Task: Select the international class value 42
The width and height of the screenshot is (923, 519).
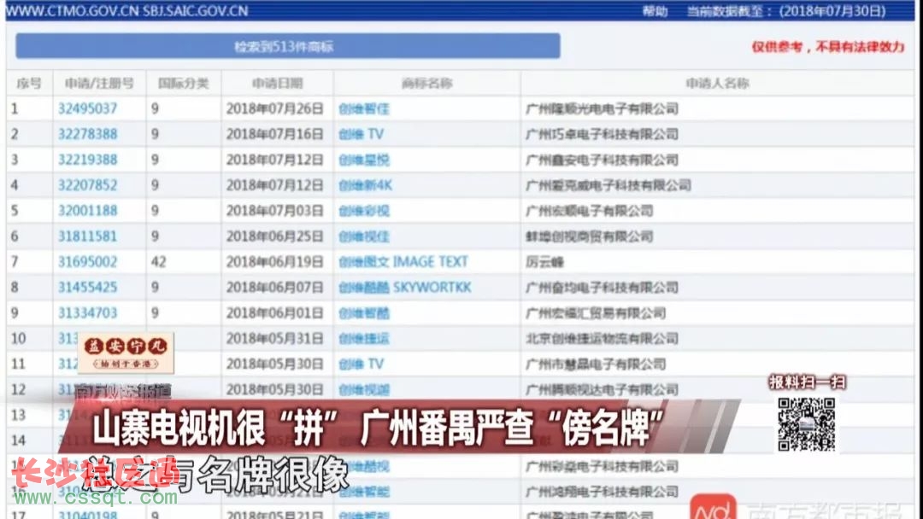Action: 158,261
